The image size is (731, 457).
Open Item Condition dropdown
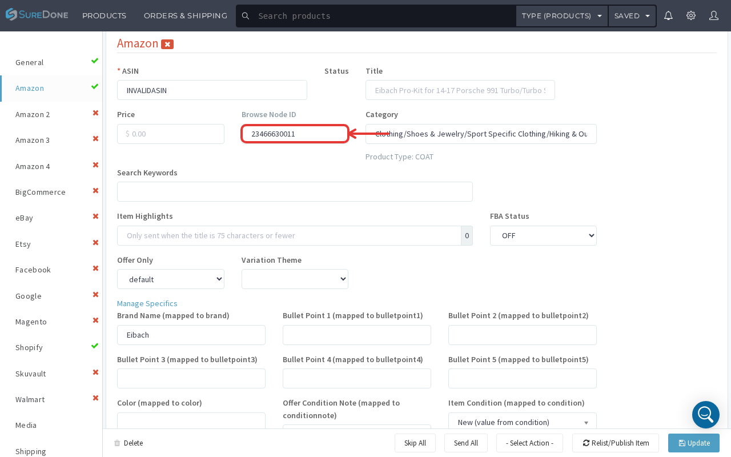(x=523, y=422)
